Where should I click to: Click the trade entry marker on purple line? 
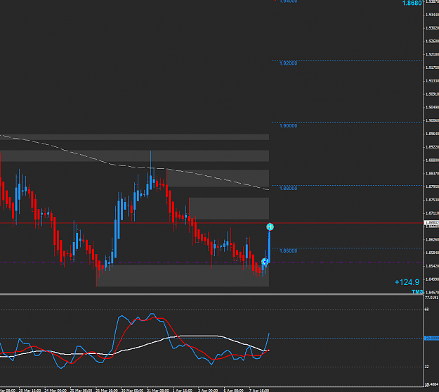(265, 262)
